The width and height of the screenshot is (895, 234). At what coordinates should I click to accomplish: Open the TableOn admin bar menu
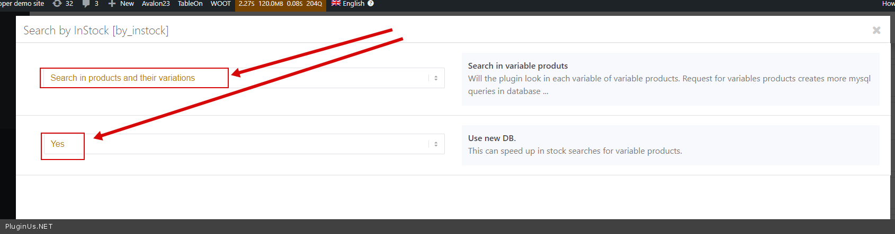pos(190,4)
